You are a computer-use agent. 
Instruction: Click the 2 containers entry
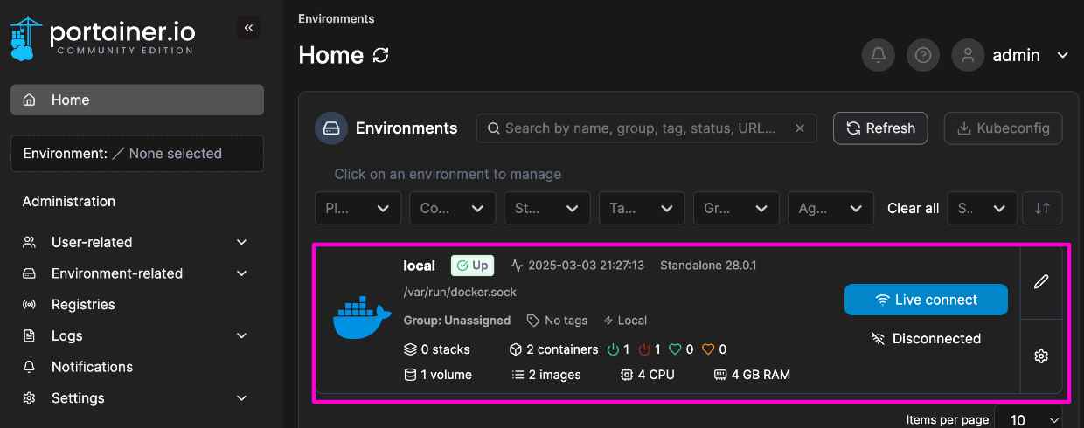(x=553, y=349)
